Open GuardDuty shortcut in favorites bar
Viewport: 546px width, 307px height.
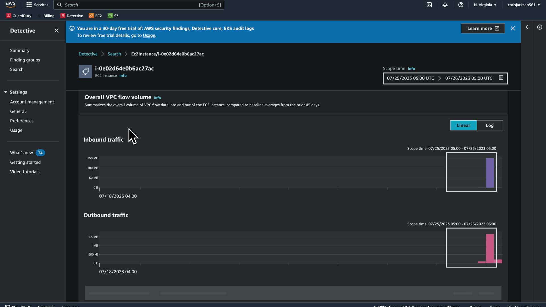point(19,16)
